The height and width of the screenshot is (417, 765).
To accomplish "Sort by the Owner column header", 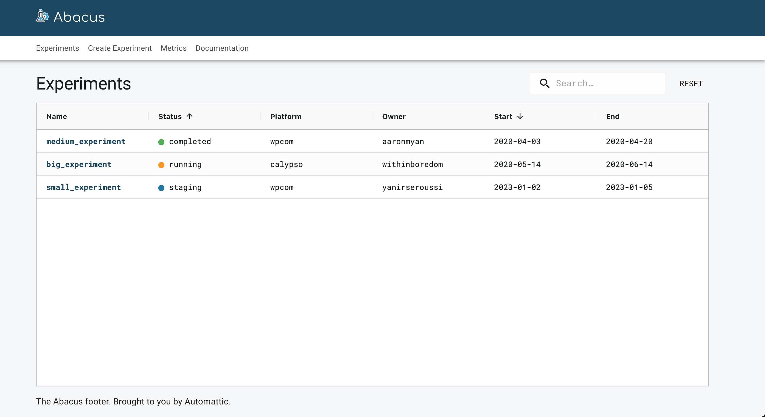I will pos(394,116).
